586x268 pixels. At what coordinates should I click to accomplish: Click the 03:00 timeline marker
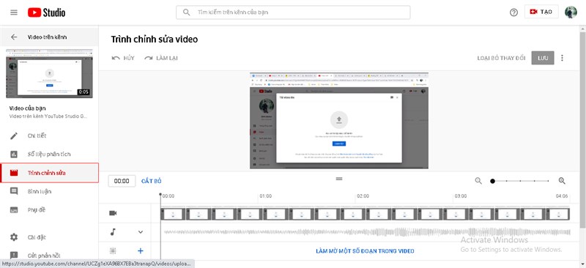click(x=461, y=196)
